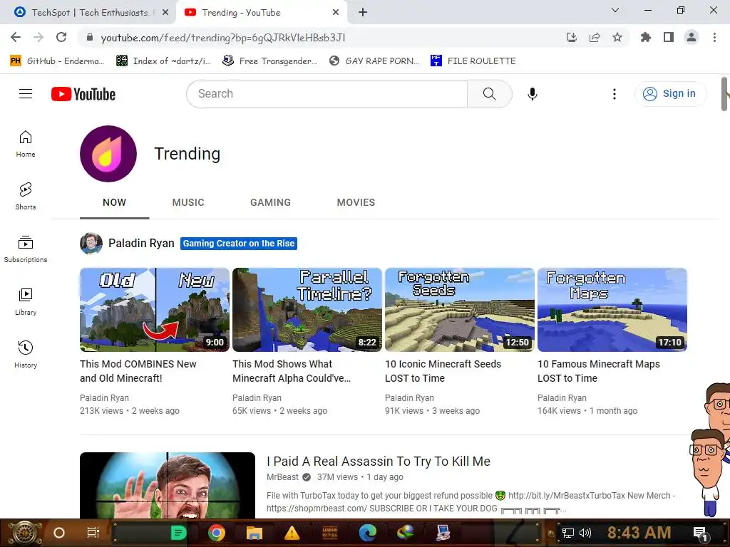Open the Parallel Timeline video thumbnail

click(307, 310)
